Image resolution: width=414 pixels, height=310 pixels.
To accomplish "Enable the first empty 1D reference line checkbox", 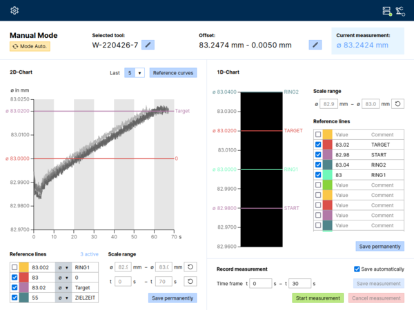I will pyautogui.click(x=318, y=134).
